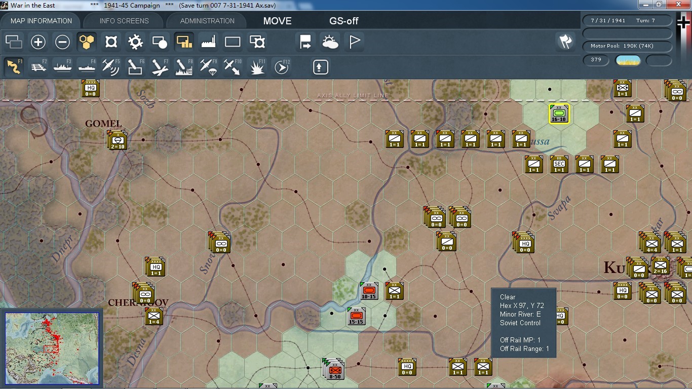Select the F6 bomb-on-box mode icon

tap(135, 67)
